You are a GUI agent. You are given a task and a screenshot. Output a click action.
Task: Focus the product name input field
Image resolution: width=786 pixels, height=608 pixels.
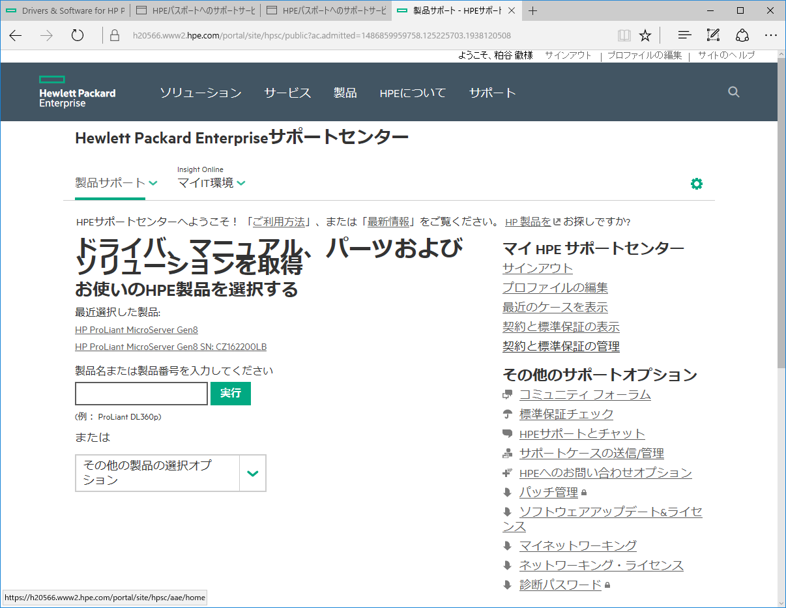tap(141, 394)
